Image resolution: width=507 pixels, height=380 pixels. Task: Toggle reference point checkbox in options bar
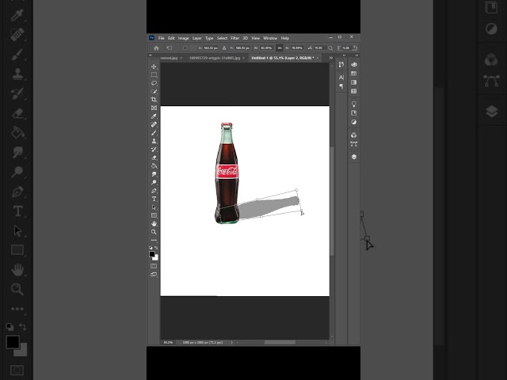click(185, 48)
